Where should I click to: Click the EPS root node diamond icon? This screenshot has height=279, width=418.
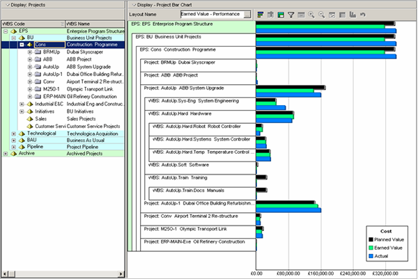click(x=13, y=31)
